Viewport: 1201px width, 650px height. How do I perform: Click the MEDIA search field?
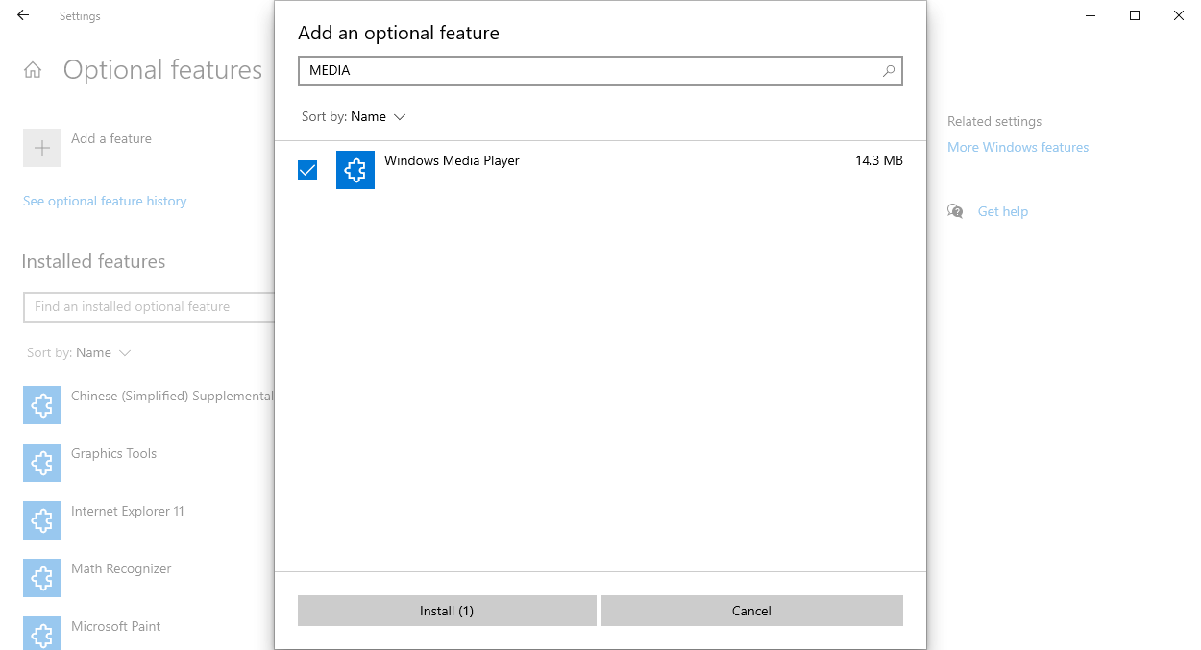pos(600,71)
